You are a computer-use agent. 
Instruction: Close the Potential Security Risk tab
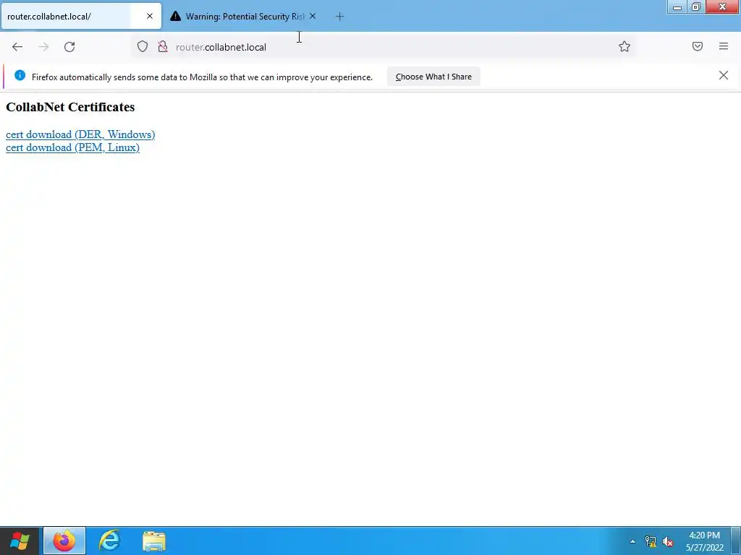point(313,16)
